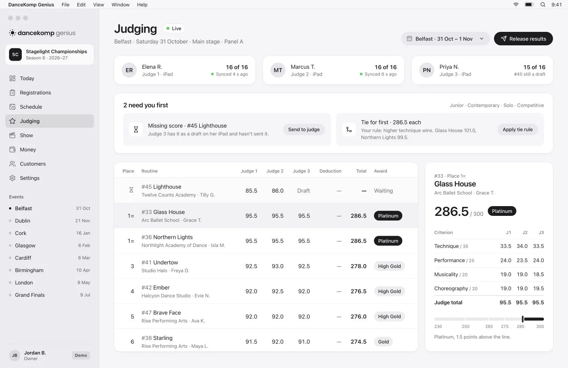
Task: Click the Release results button
Action: click(x=523, y=39)
